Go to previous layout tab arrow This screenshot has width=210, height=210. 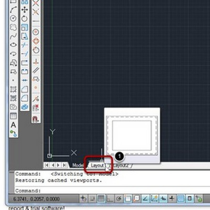(53, 165)
